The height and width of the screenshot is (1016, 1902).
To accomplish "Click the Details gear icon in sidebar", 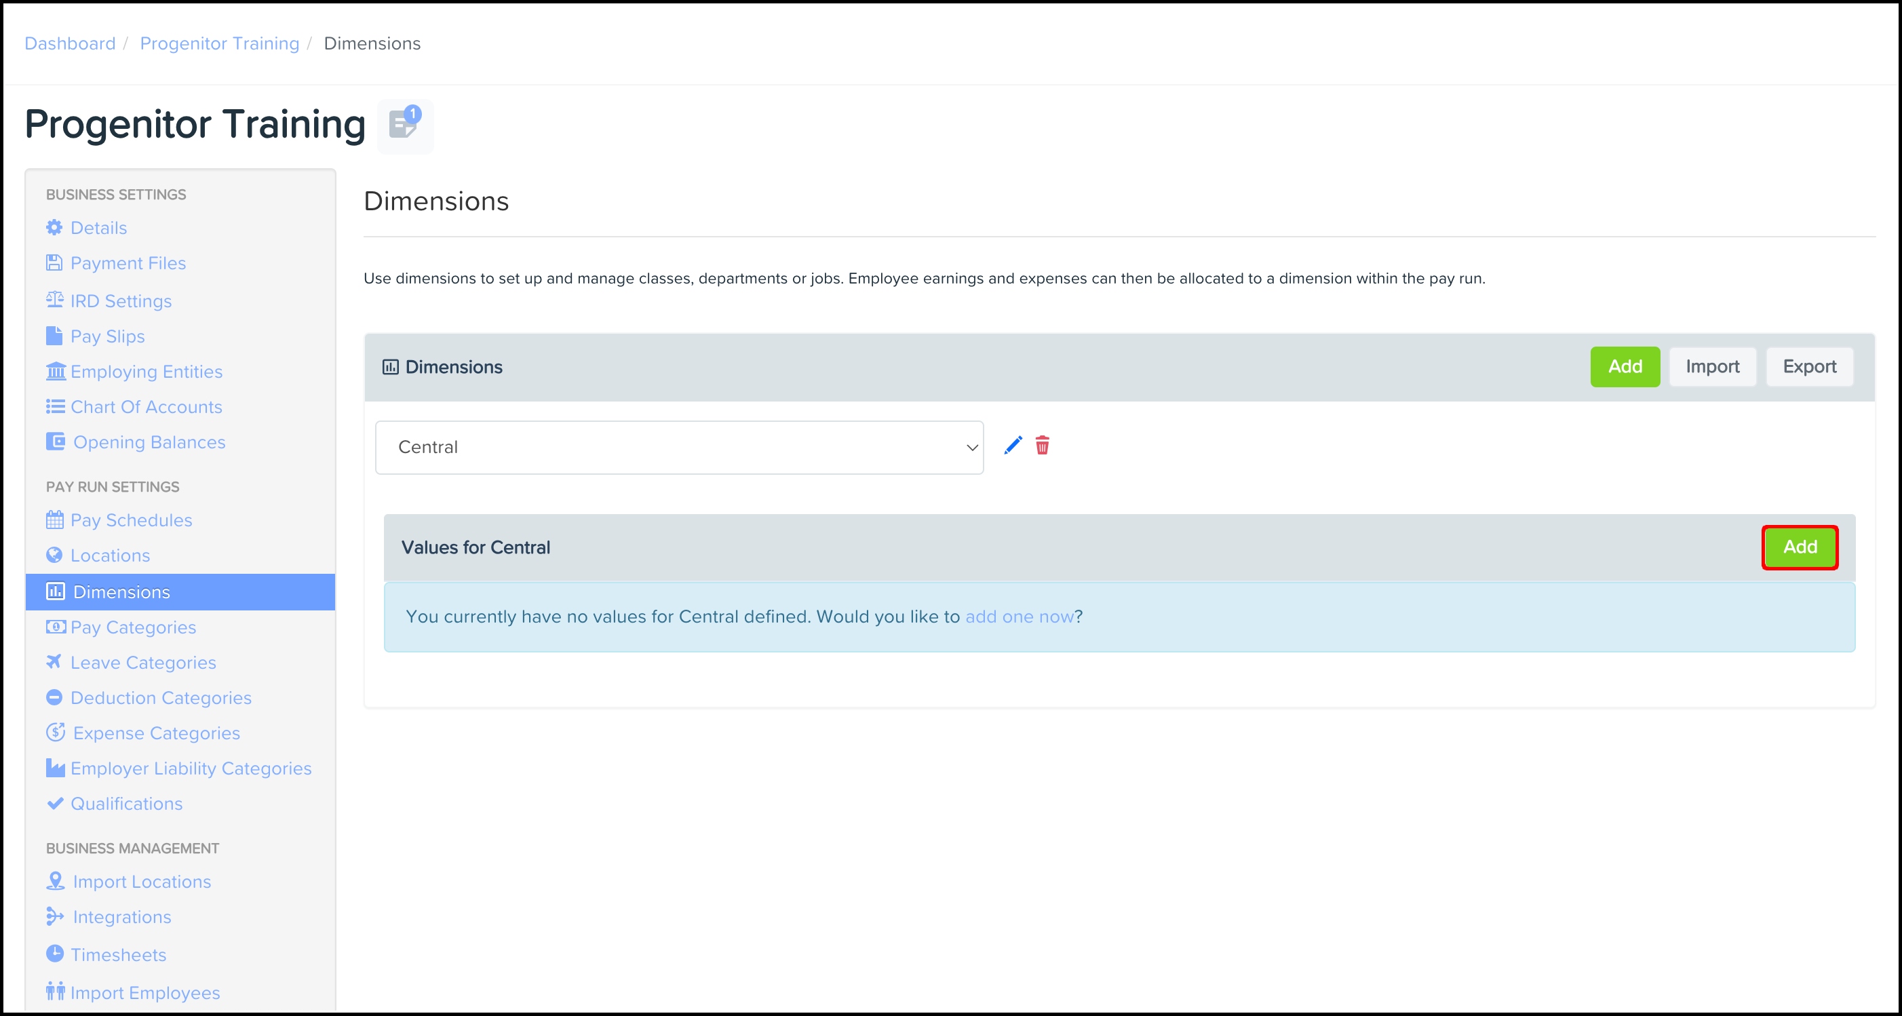I will 55,227.
